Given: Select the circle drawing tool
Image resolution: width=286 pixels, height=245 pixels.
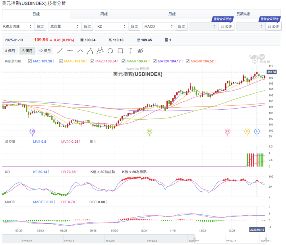Looking at the screenshot, I should coord(110,51).
